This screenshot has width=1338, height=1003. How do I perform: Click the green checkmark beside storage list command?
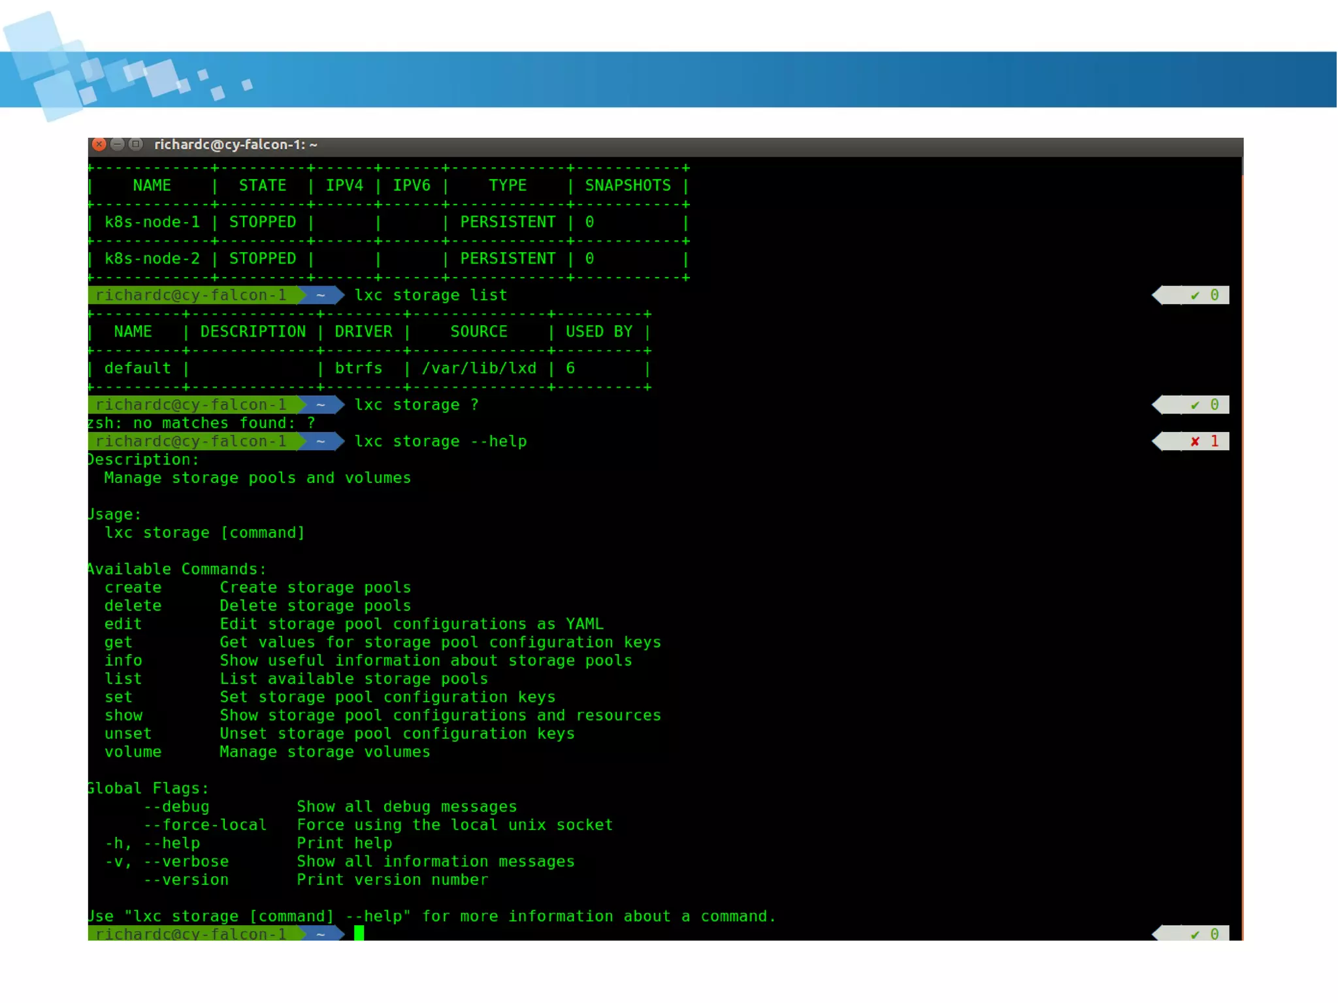[1195, 295]
